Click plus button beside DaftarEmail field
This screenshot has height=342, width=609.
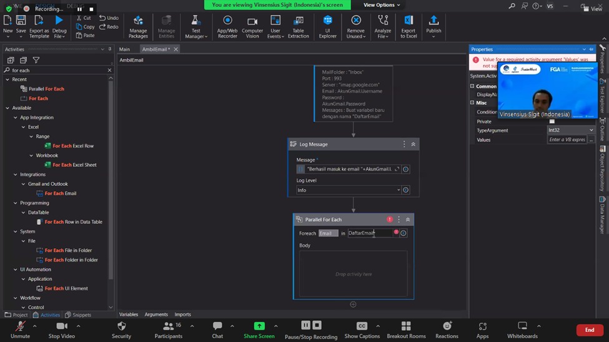403,233
